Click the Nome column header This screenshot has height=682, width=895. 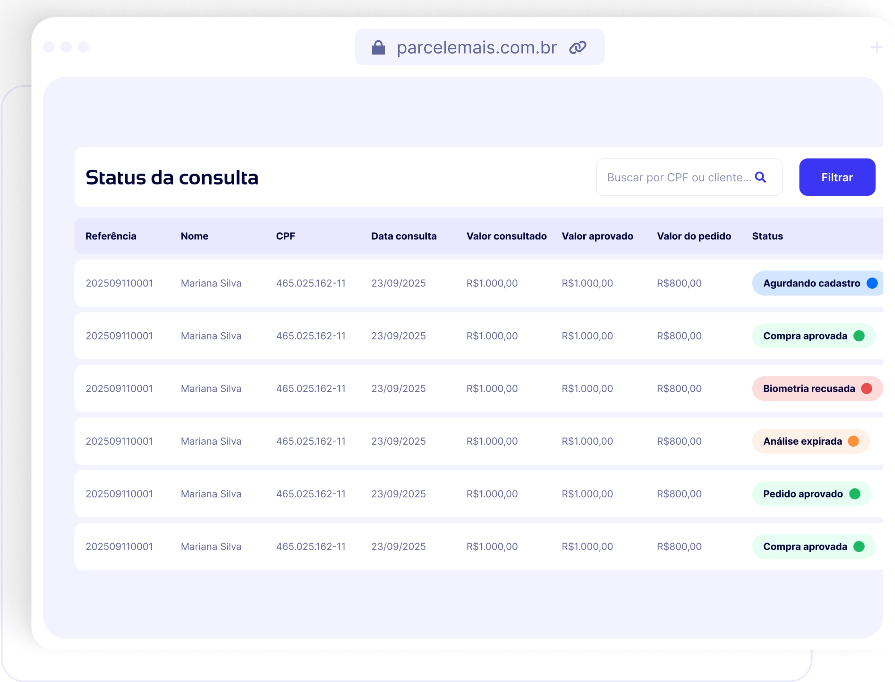point(194,236)
